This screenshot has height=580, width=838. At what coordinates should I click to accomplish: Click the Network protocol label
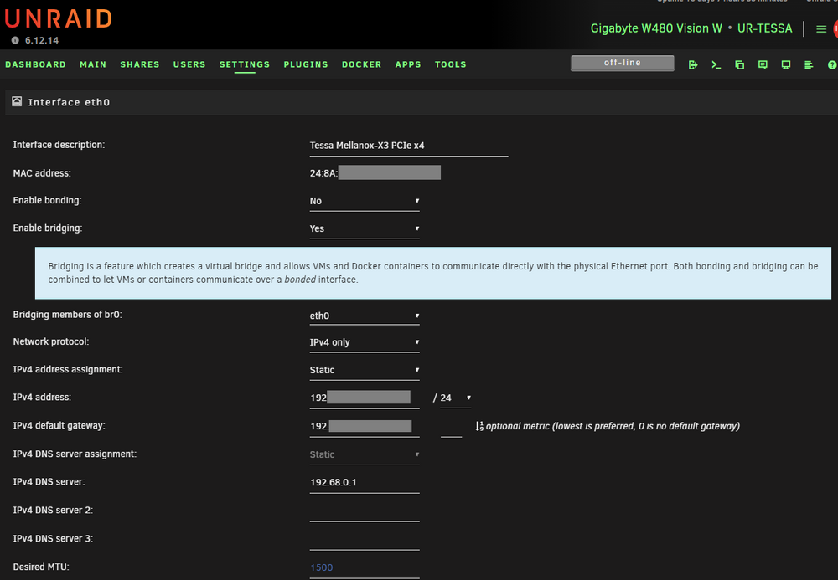[51, 342]
